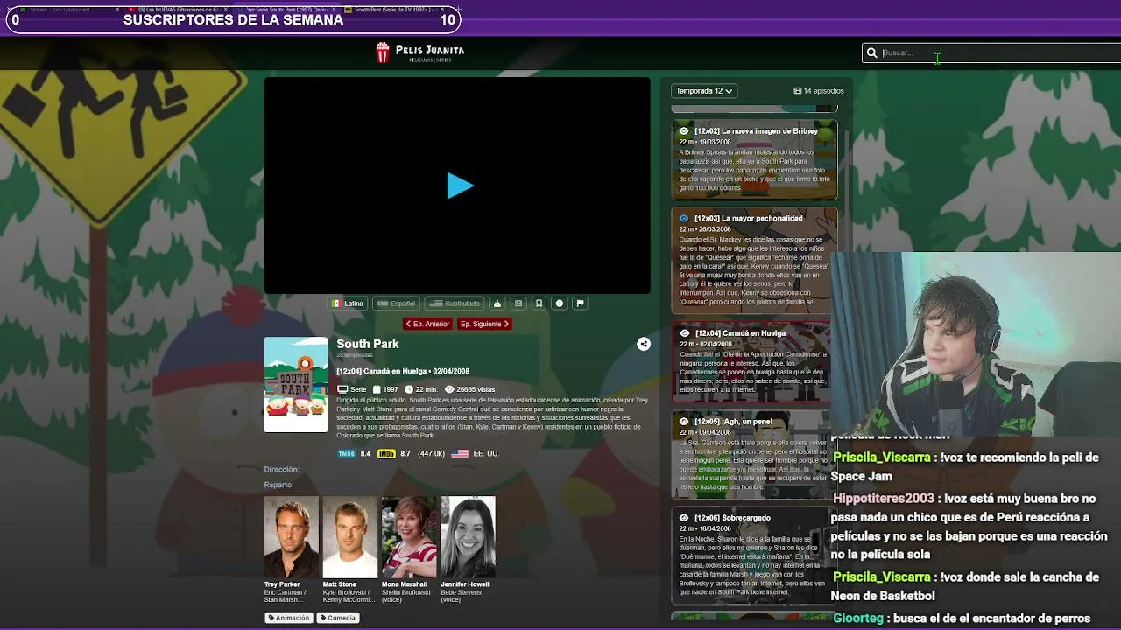Image resolution: width=1121 pixels, height=630 pixels.
Task: Go to previous episode with Ep. Anterior
Action: pos(427,324)
